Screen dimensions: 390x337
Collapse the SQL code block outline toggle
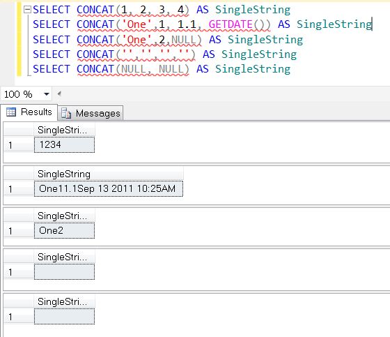27,10
